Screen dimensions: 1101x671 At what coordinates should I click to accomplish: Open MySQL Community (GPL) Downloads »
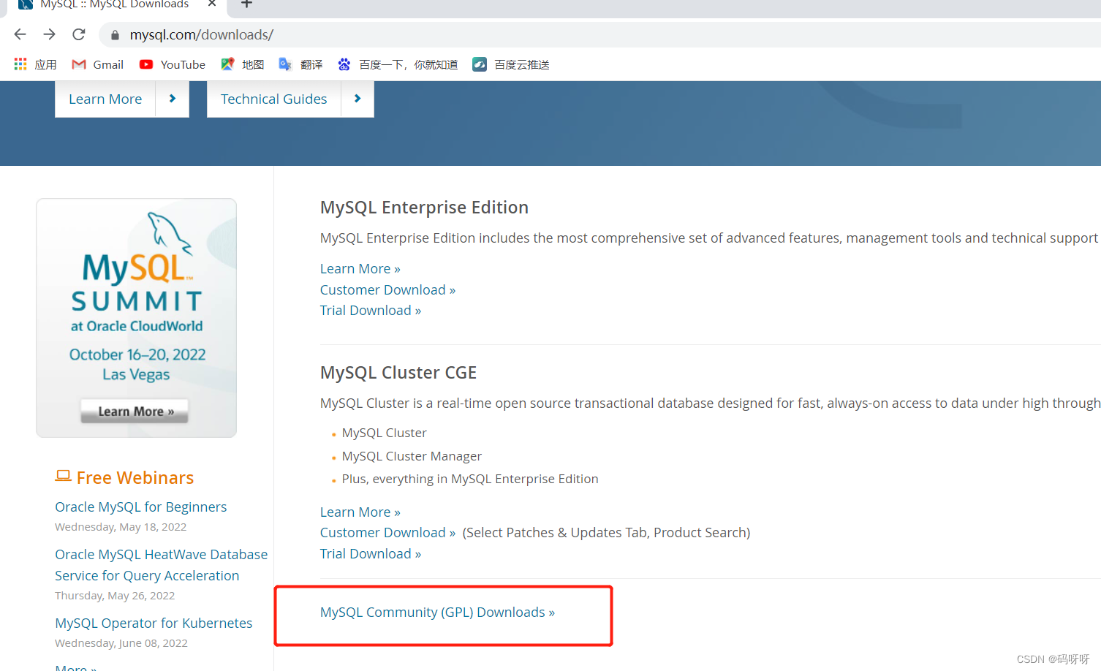[438, 613]
